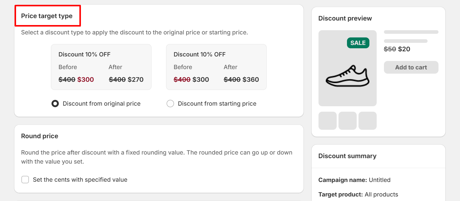This screenshot has width=460, height=201.
Task: Enable "Set the cents with specified value" checkbox
Action: [25, 180]
